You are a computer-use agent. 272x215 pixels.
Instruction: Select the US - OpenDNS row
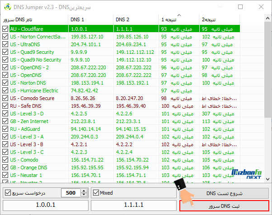click(x=121, y=75)
